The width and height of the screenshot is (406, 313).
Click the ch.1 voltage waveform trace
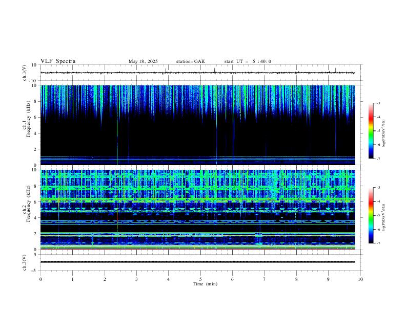(x=198, y=73)
